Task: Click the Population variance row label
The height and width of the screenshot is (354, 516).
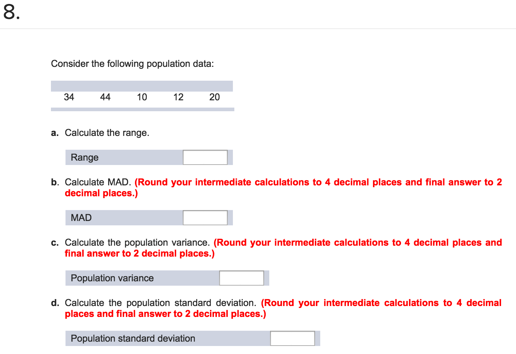Action: click(112, 278)
